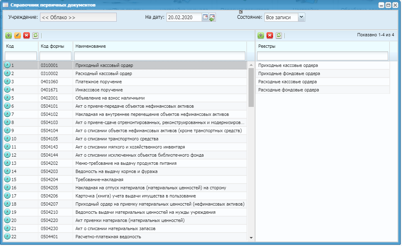Screen dimensions: 402x246
Task: Click the scroll down arrow of documents list
Action: pyautogui.click(x=251, y=238)
